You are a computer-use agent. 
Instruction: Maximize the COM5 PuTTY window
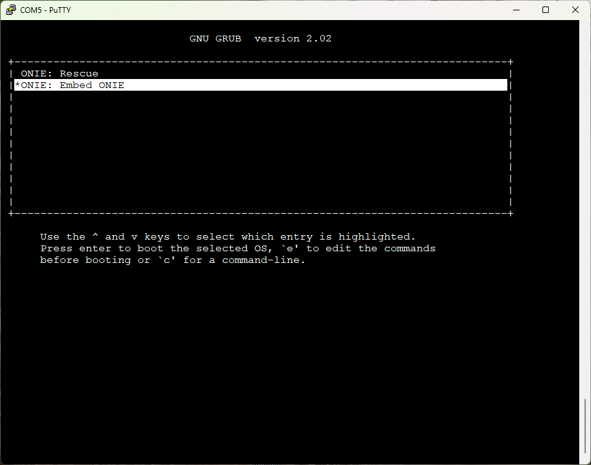coord(546,10)
